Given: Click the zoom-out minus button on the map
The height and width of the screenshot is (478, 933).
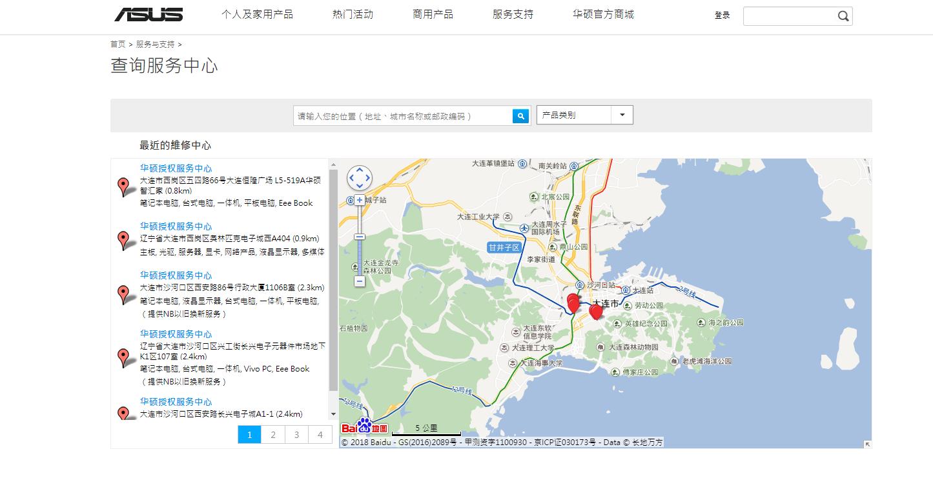Looking at the screenshot, I should click(x=360, y=283).
